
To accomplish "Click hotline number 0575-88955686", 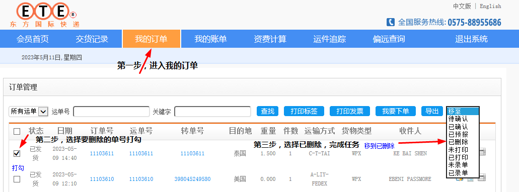I will [x=474, y=22].
